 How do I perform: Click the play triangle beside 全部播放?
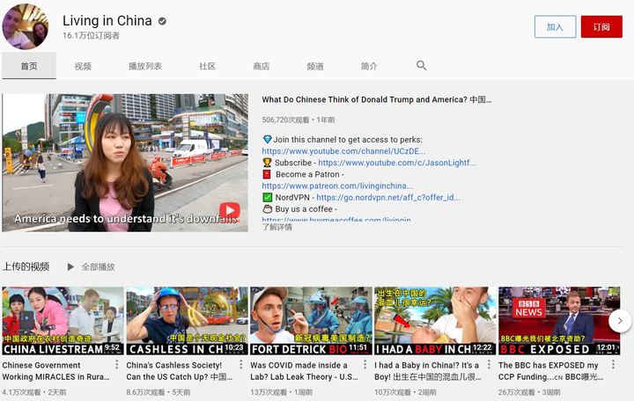tap(70, 267)
